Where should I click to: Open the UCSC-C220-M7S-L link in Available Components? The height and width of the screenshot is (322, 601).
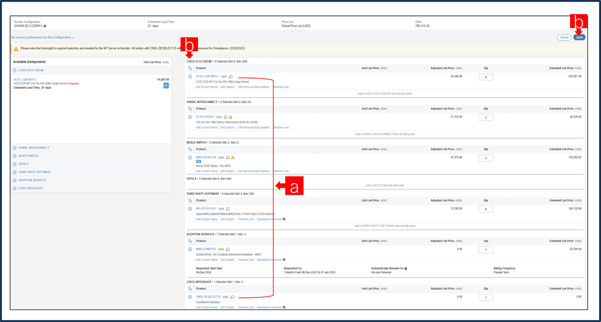click(24, 80)
